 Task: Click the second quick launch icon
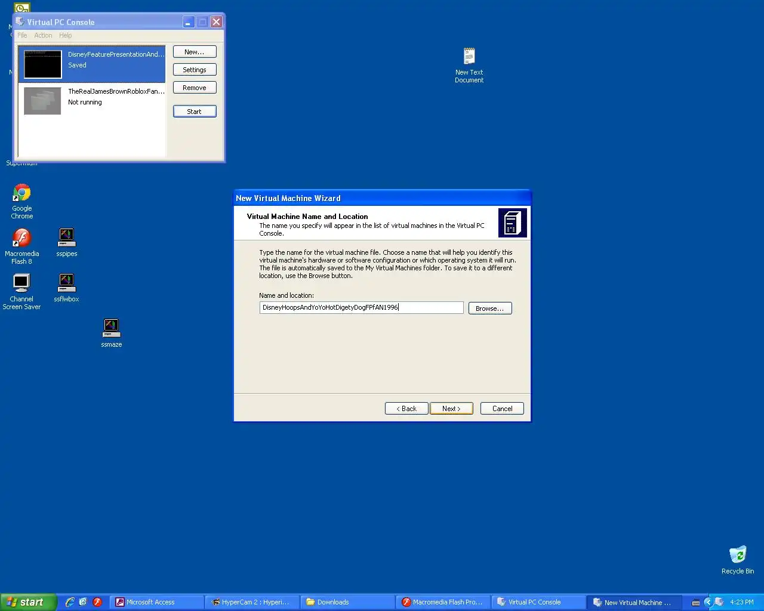83,602
